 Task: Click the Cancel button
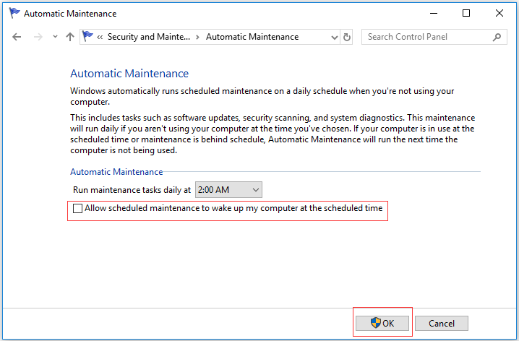click(x=442, y=323)
